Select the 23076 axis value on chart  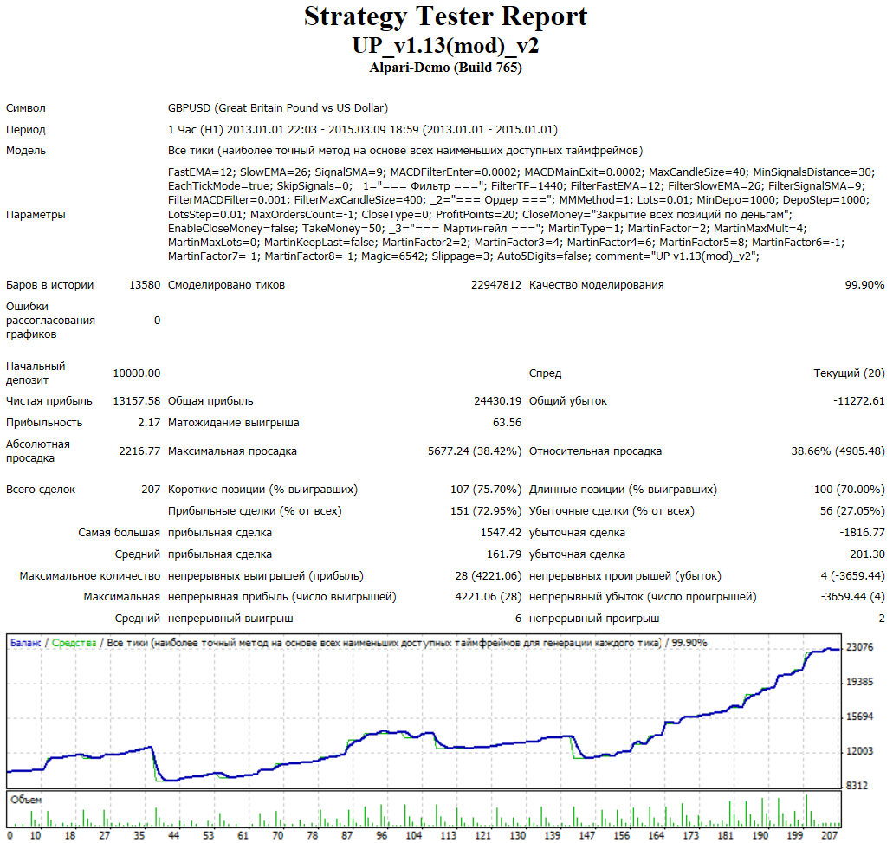coord(859,647)
